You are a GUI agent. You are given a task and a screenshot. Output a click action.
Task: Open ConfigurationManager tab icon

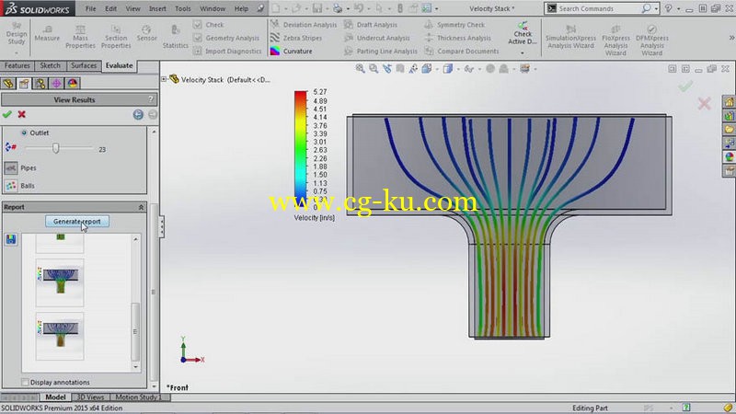(x=40, y=84)
